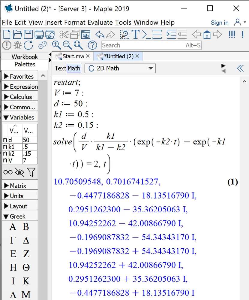Insert Greek capital Theta symbol
This screenshot has height=300, width=249.
(x=26, y=267)
